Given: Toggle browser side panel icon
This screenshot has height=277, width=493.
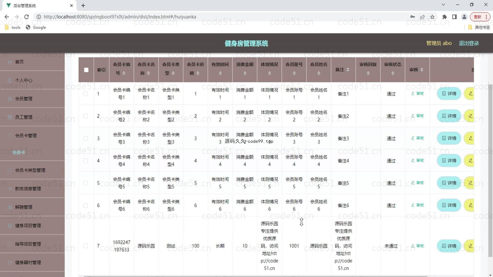Looking at the screenshot, I should tap(454, 17).
